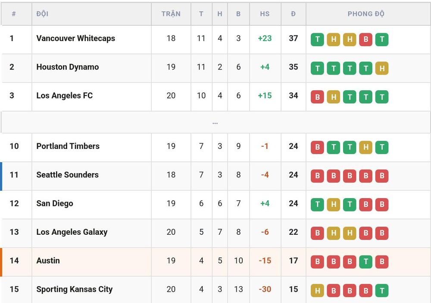Click Portland Timbers' yellow H form badge
The height and width of the screenshot is (303, 431).
tap(366, 147)
